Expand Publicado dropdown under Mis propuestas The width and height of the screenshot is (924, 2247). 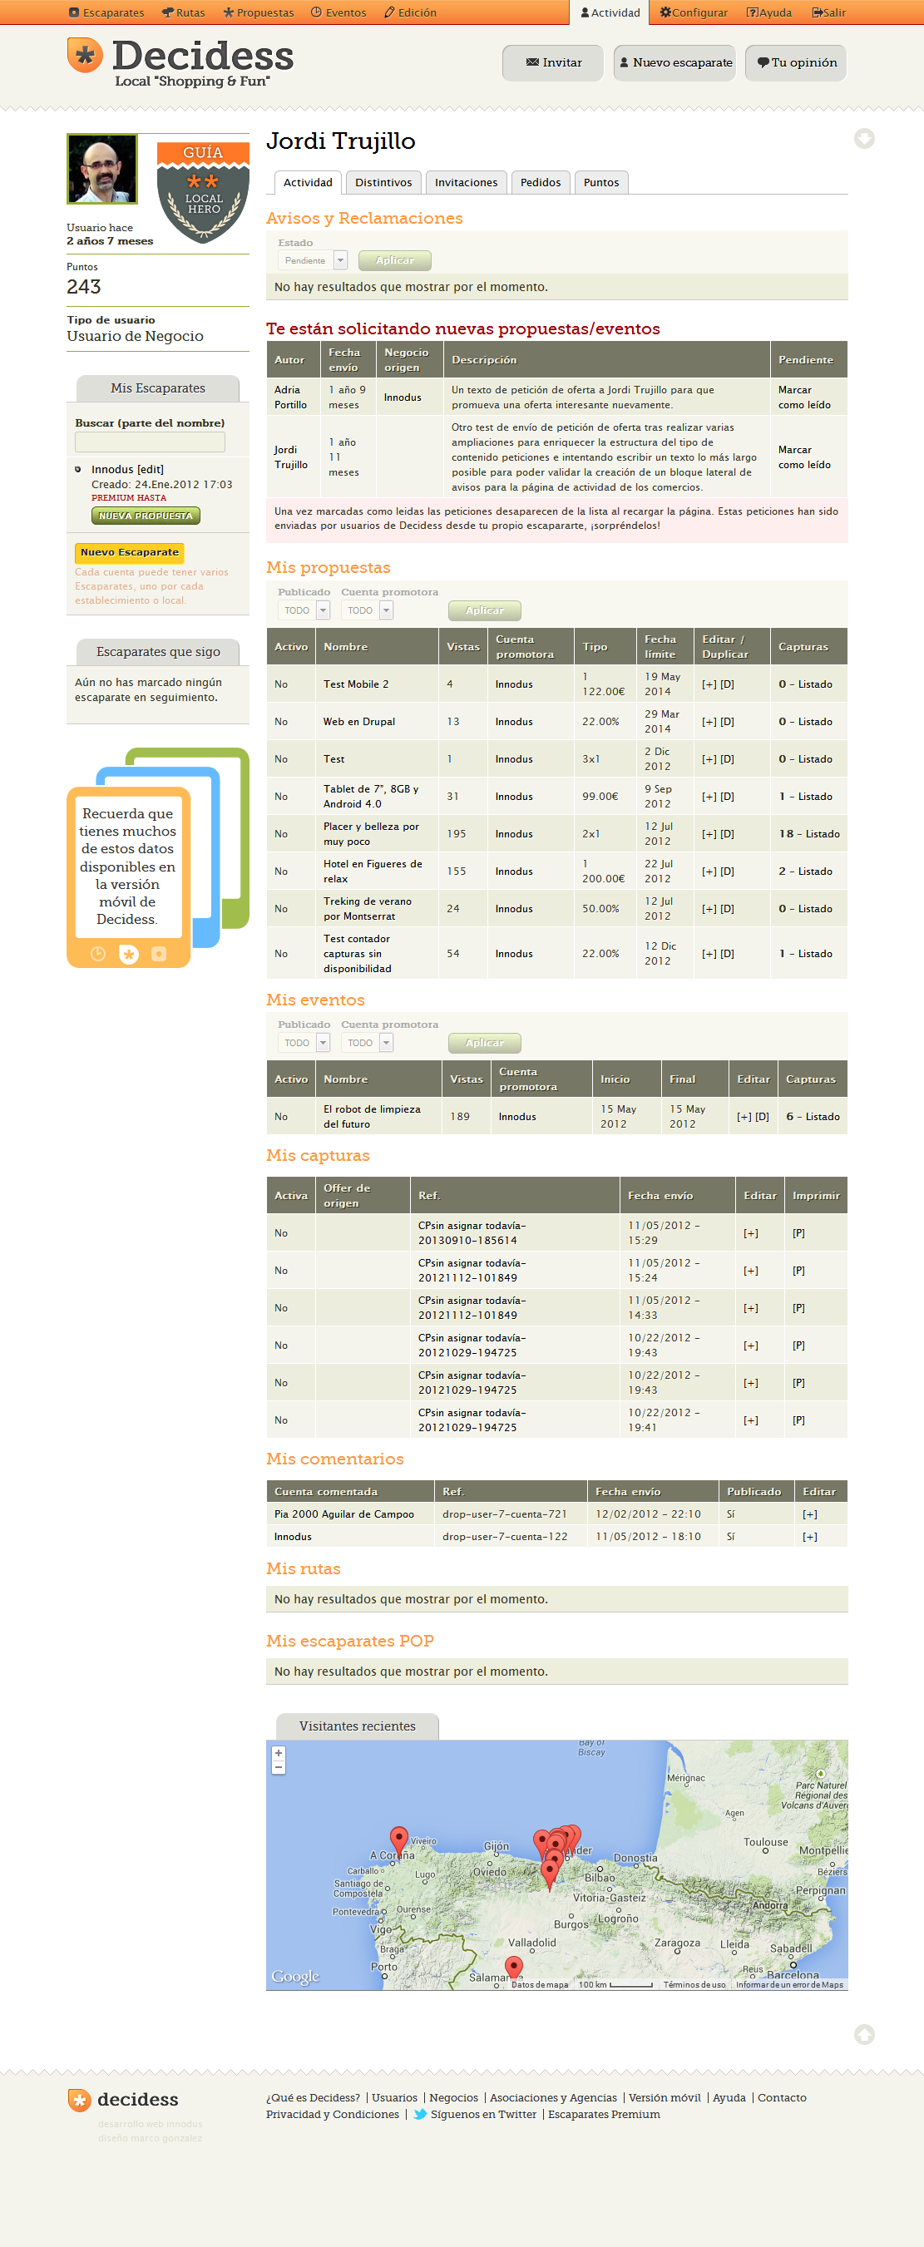304,610
